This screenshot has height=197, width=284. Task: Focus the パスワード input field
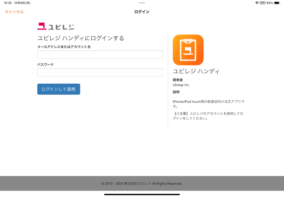click(100, 72)
